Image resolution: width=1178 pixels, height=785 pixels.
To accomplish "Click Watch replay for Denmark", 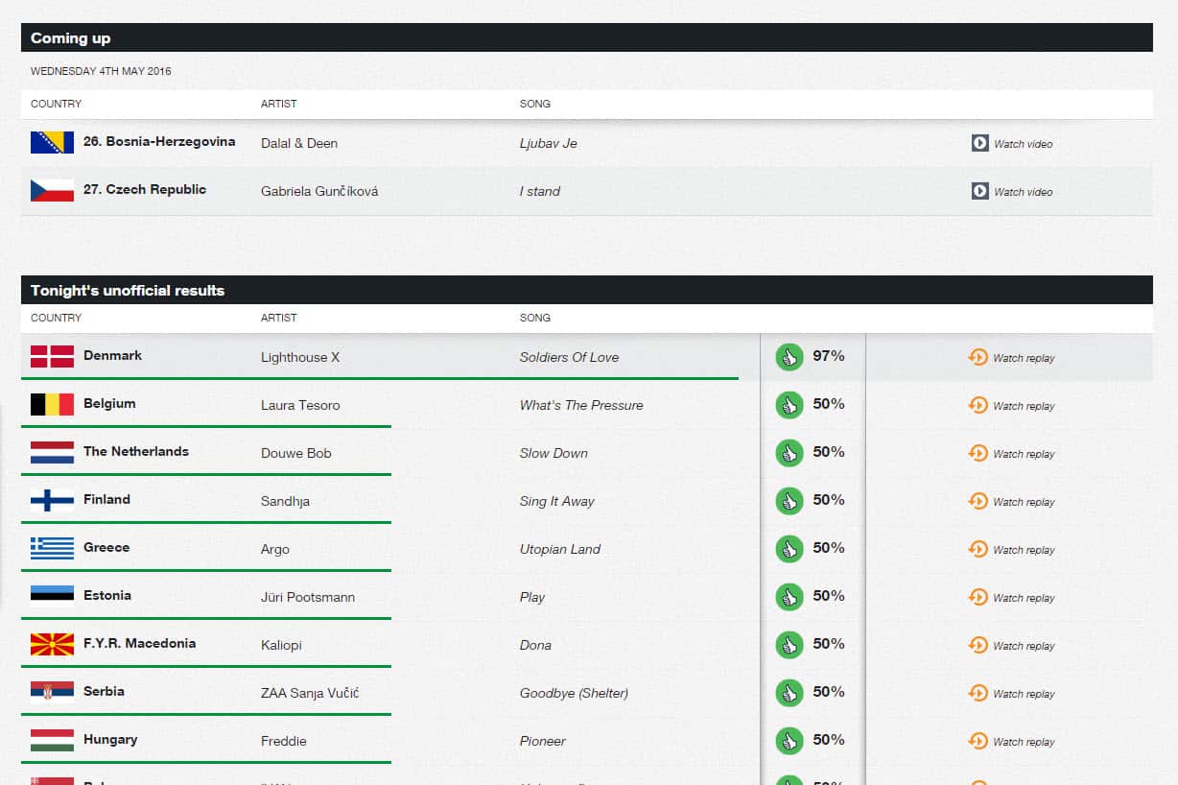I will click(x=1023, y=358).
